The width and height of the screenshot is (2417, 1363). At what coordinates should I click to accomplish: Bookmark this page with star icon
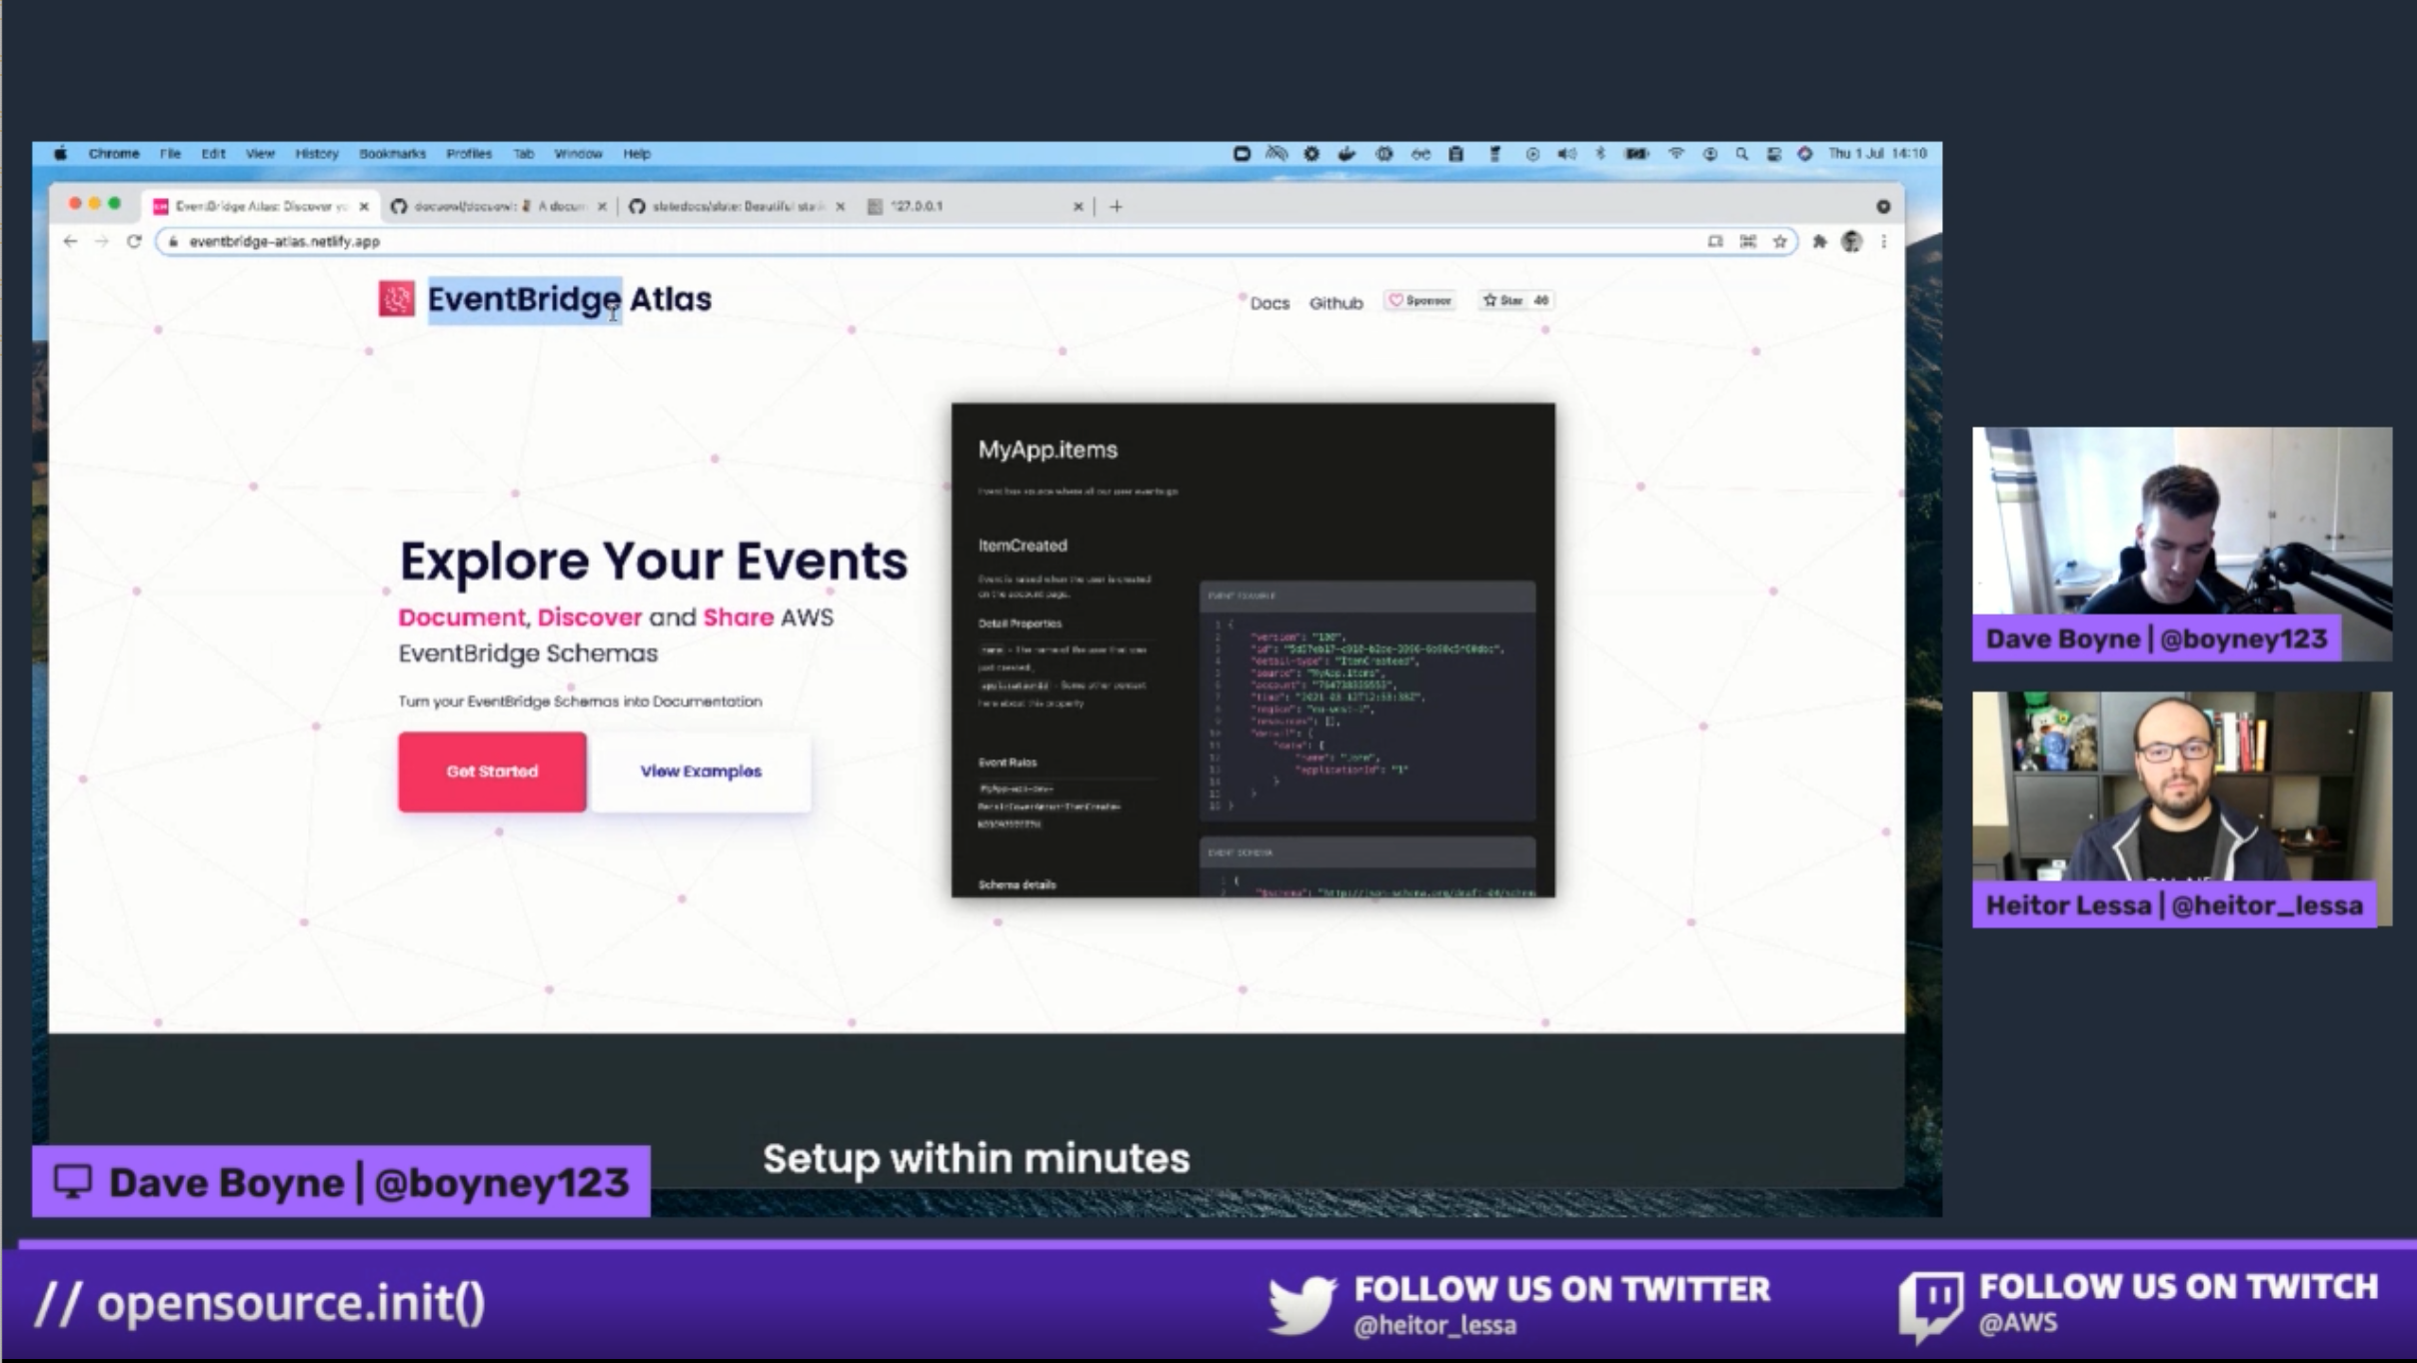[x=1780, y=241]
